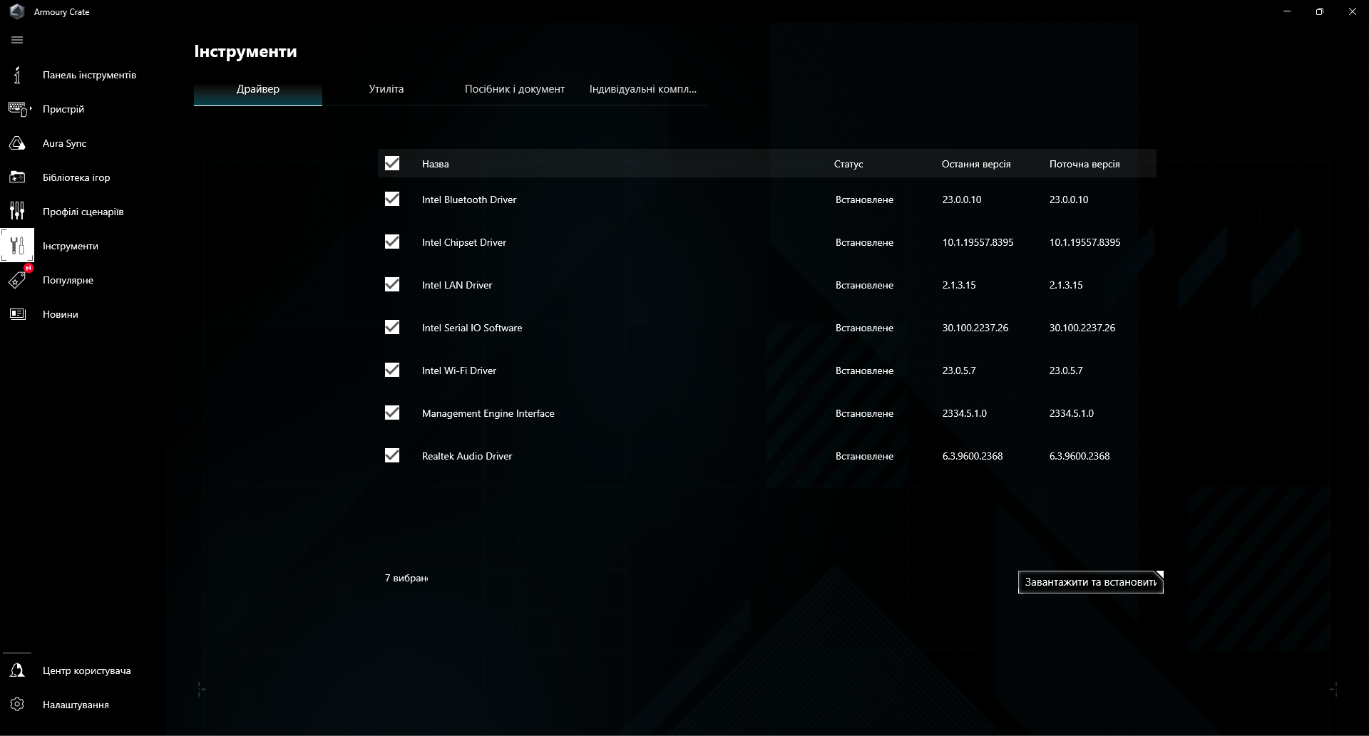Viewport: 1369px width, 736px height.
Task: Uncheck the Intel Bluetooth Driver checkbox
Action: [x=392, y=199]
